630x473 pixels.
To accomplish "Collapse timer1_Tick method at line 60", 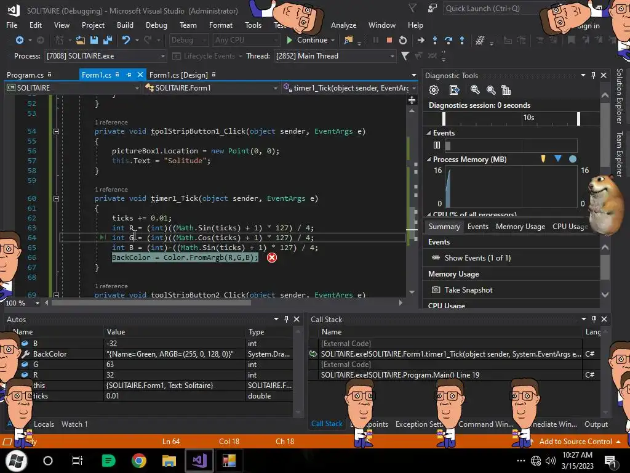I will (56, 199).
